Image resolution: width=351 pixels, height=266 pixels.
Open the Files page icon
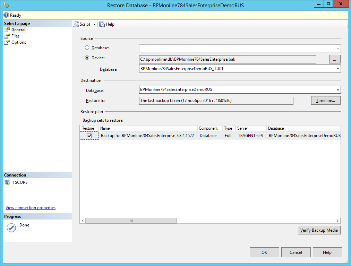7,36
